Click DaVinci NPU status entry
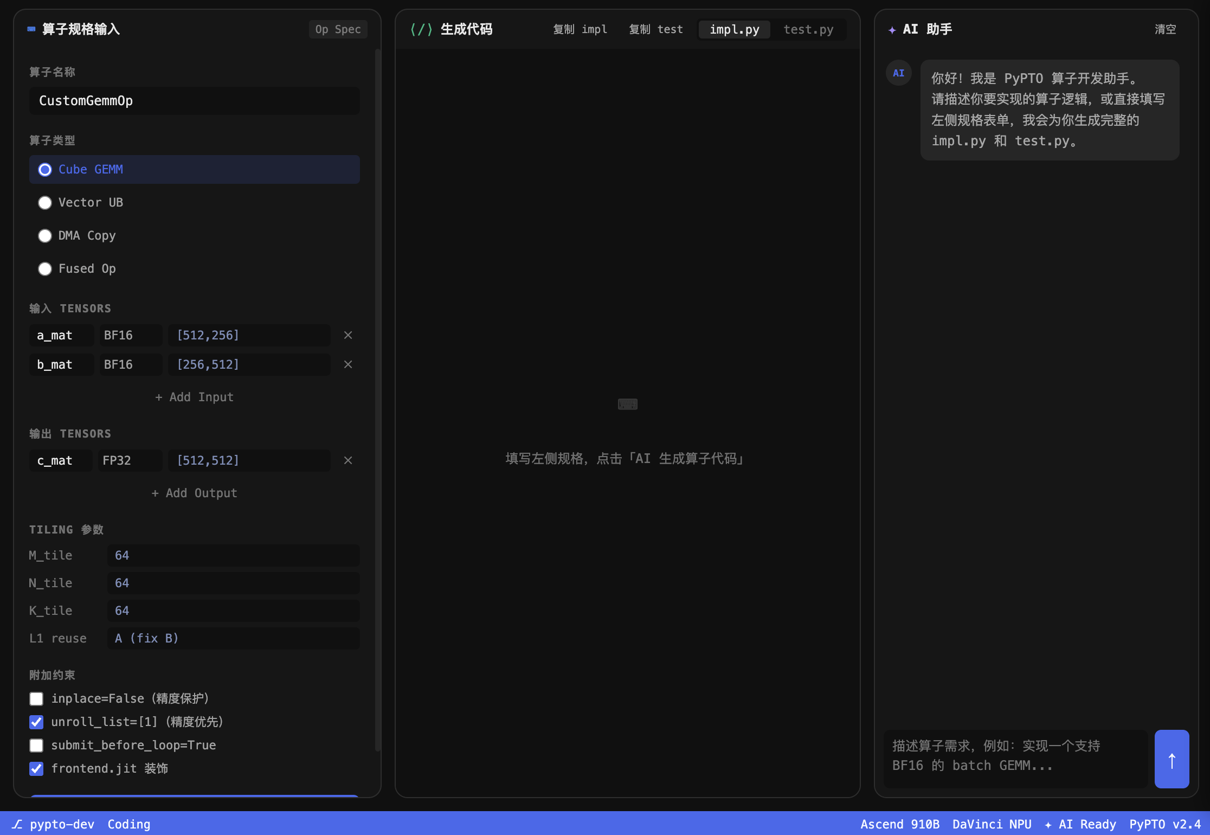 point(992,824)
